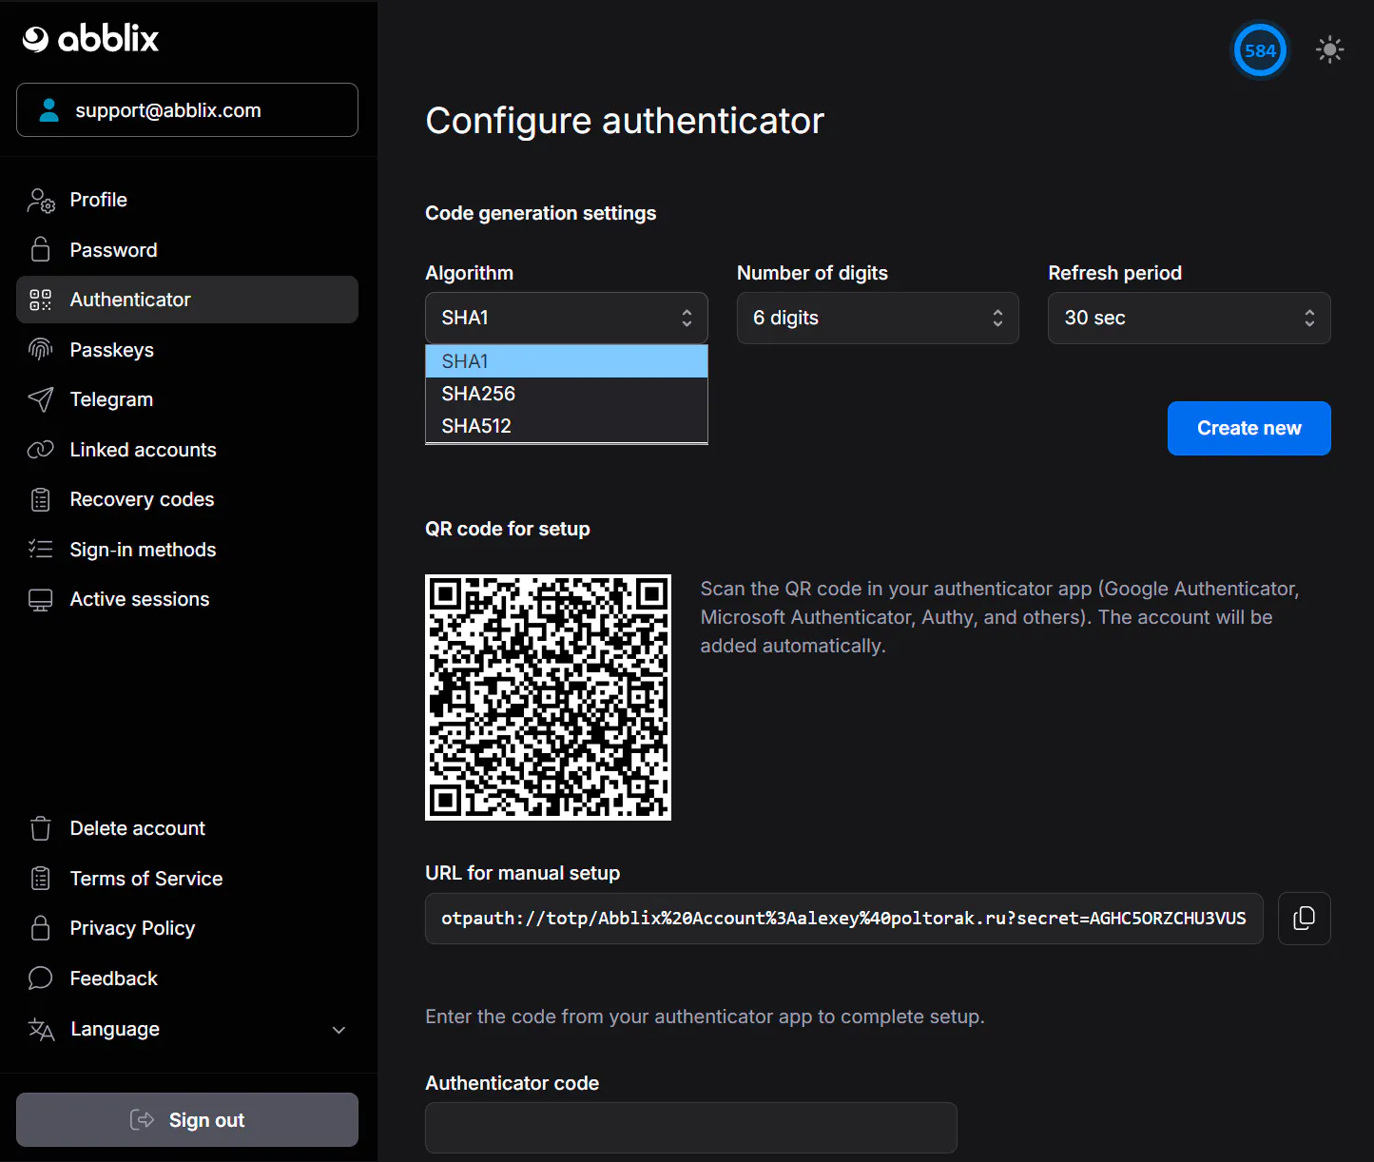
Task: Click the Configure authenticator heading
Action: point(625,122)
